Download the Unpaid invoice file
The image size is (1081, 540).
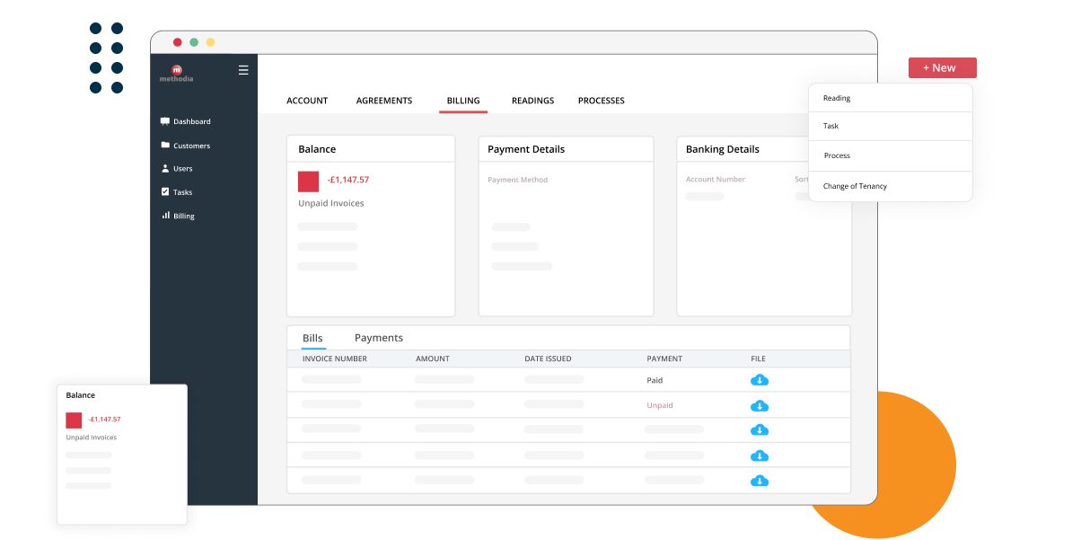coord(759,405)
